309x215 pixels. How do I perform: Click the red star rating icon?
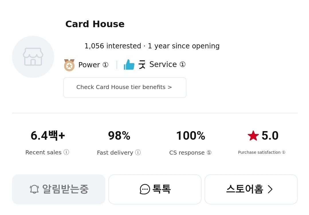[x=253, y=136]
